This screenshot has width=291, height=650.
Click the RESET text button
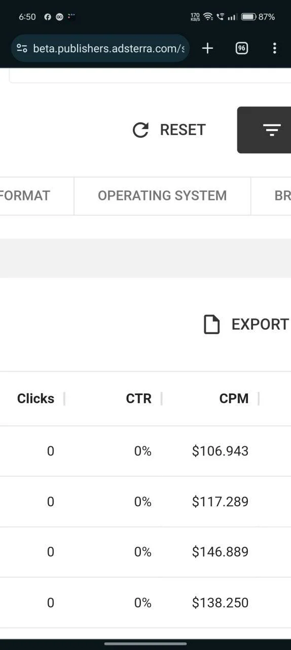click(183, 130)
